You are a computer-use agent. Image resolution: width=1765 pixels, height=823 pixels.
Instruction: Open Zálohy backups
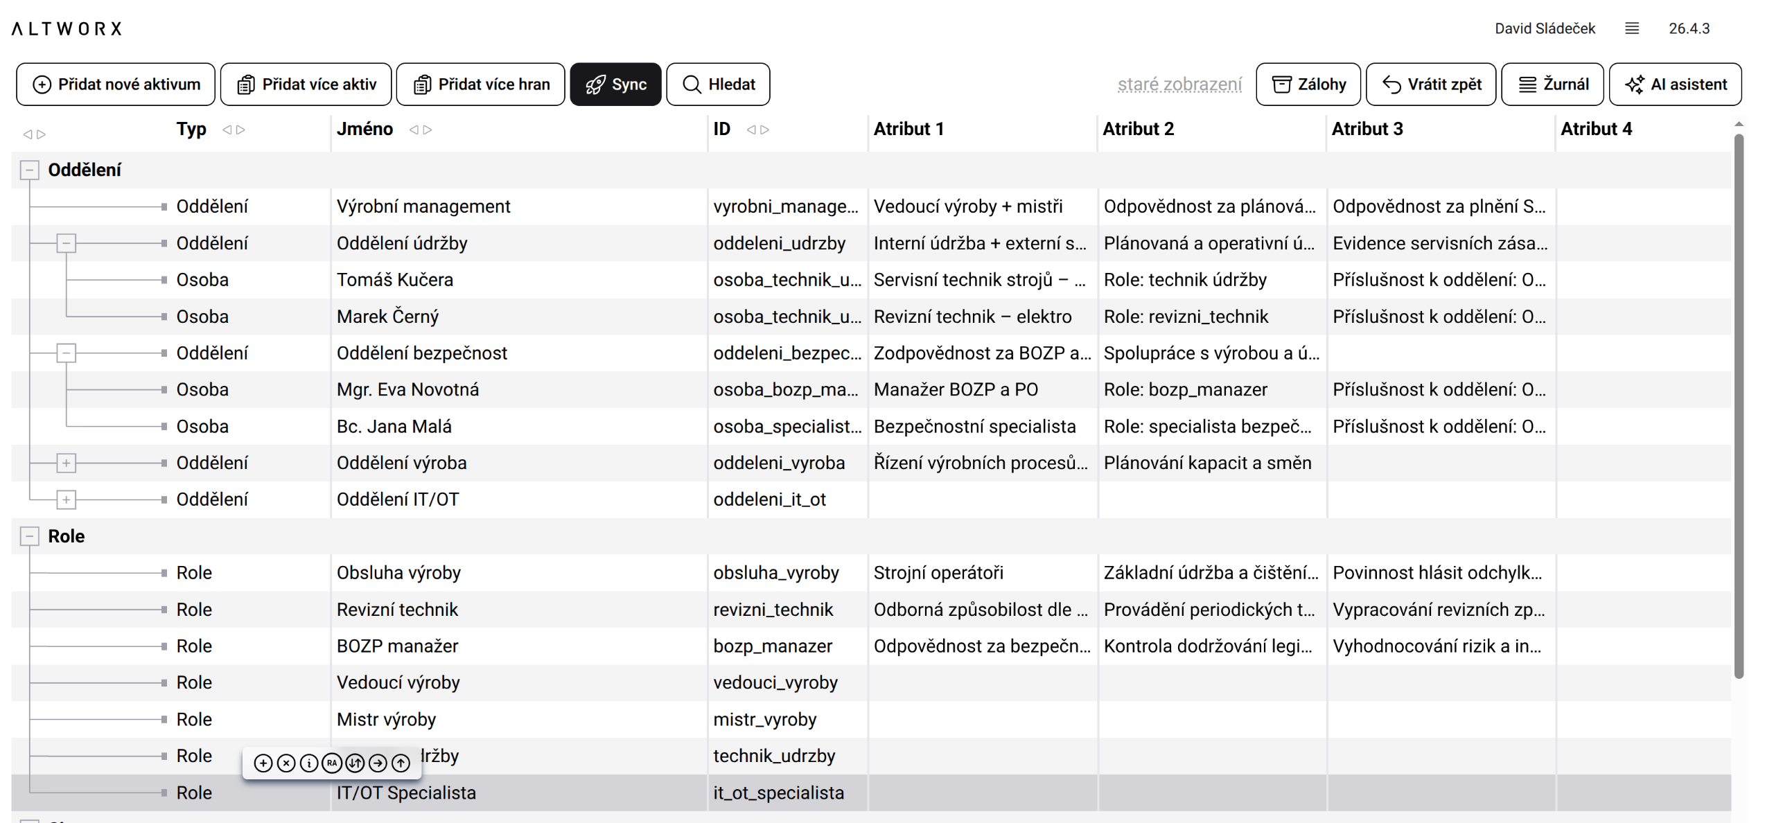click(x=1308, y=85)
